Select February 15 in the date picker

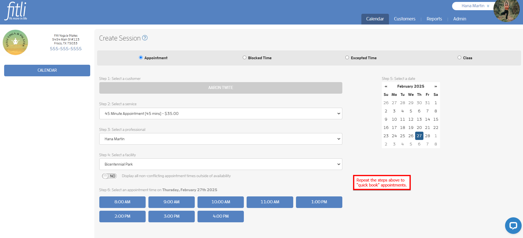(436, 119)
